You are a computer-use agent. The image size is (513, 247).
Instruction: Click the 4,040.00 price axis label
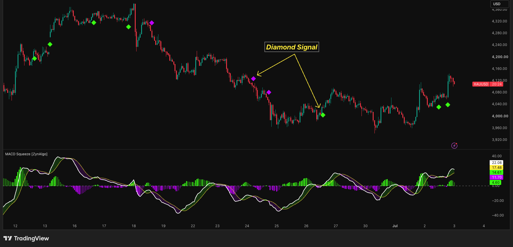pyautogui.click(x=499, y=104)
